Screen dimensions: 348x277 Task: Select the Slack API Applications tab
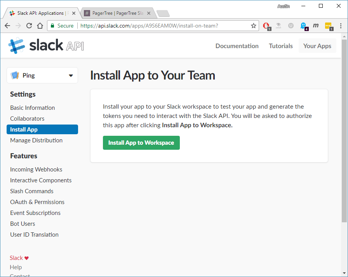[x=42, y=13]
